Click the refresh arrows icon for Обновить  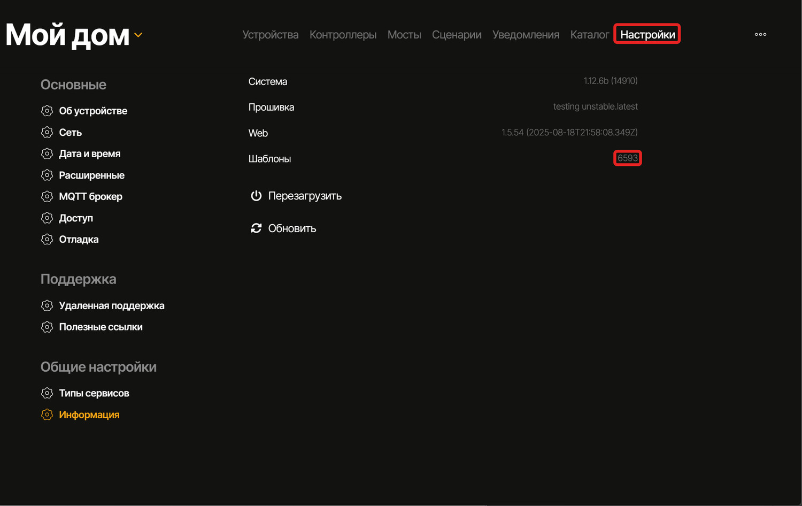(256, 228)
